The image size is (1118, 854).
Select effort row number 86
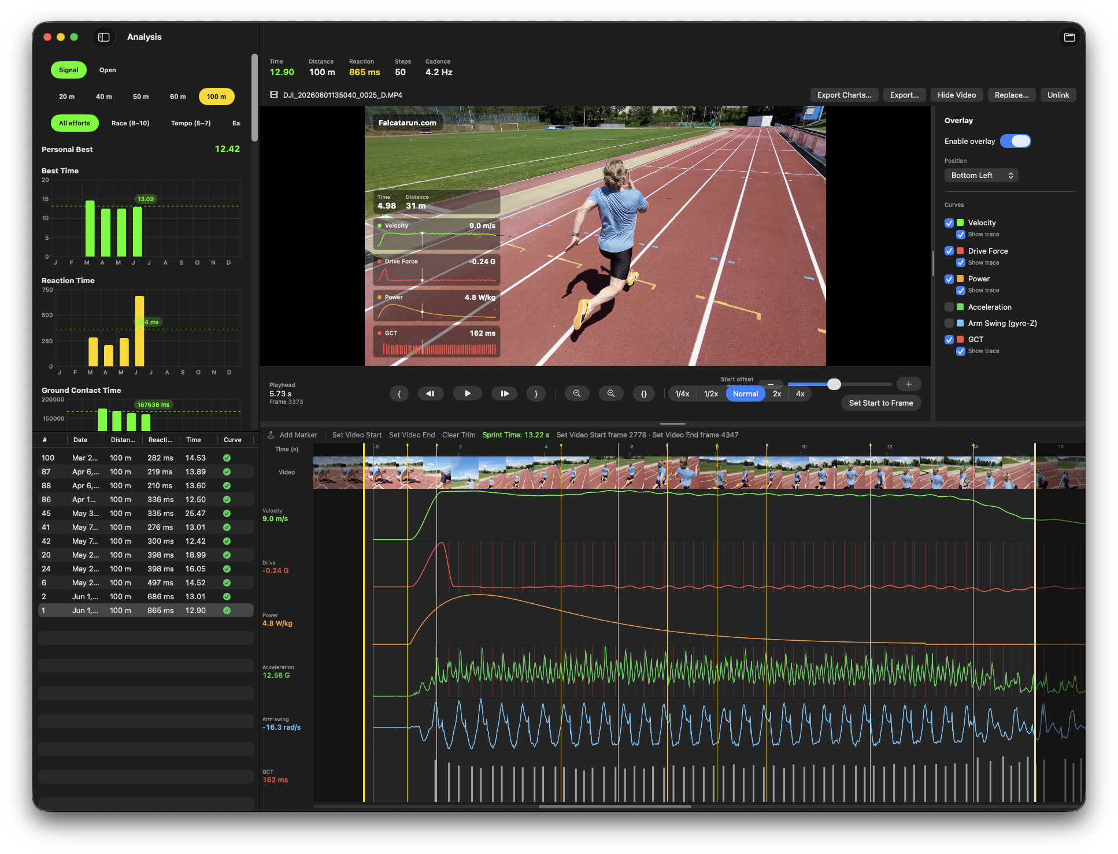(x=146, y=499)
